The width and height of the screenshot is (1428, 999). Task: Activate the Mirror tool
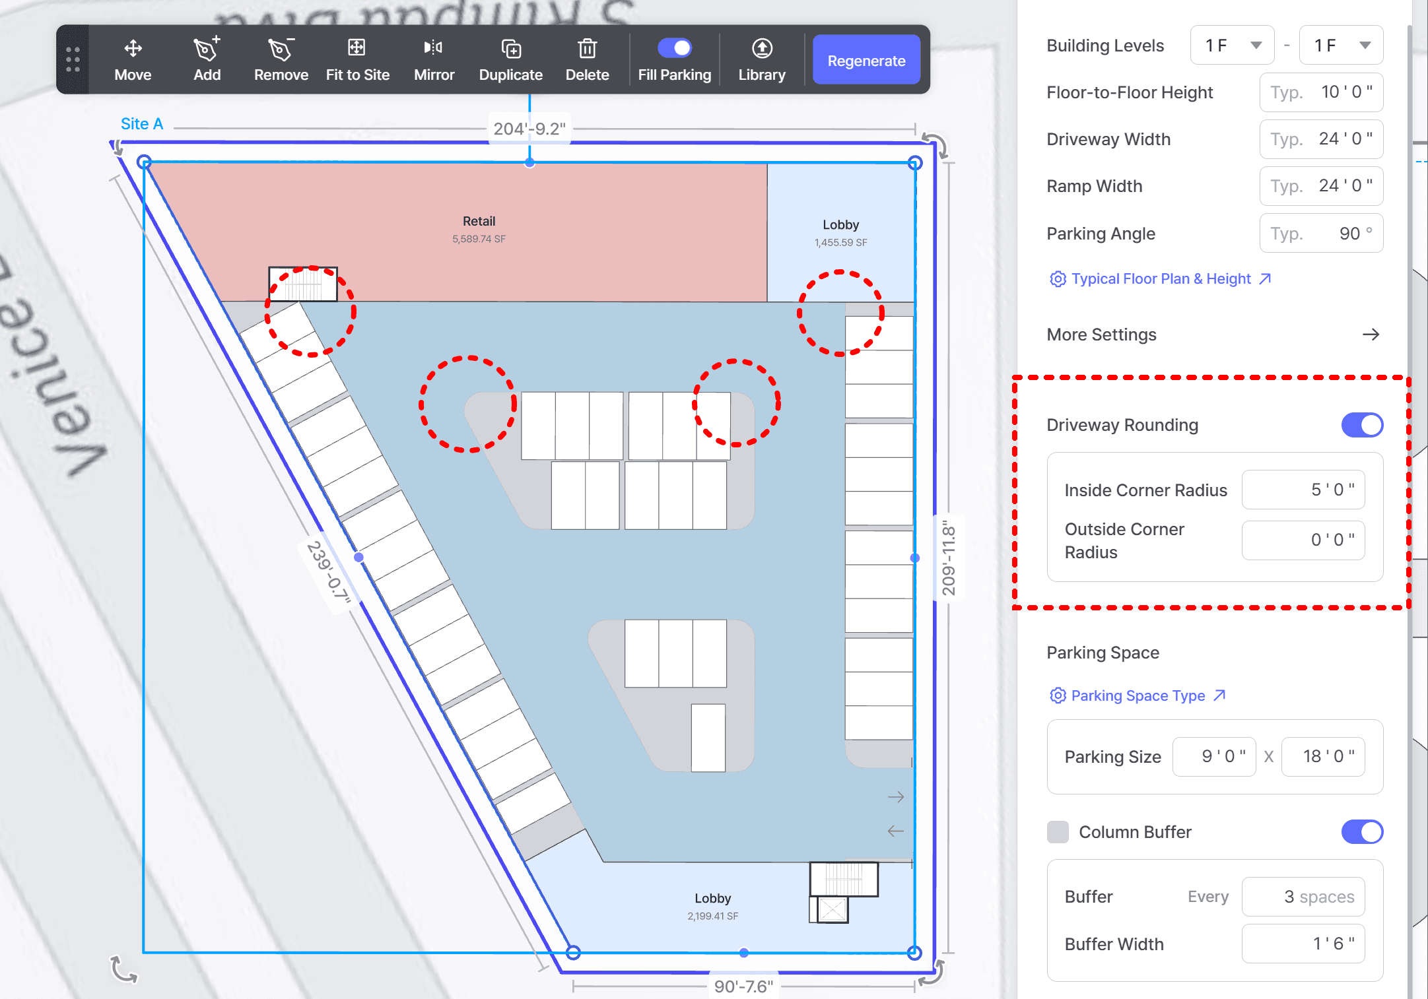[434, 60]
